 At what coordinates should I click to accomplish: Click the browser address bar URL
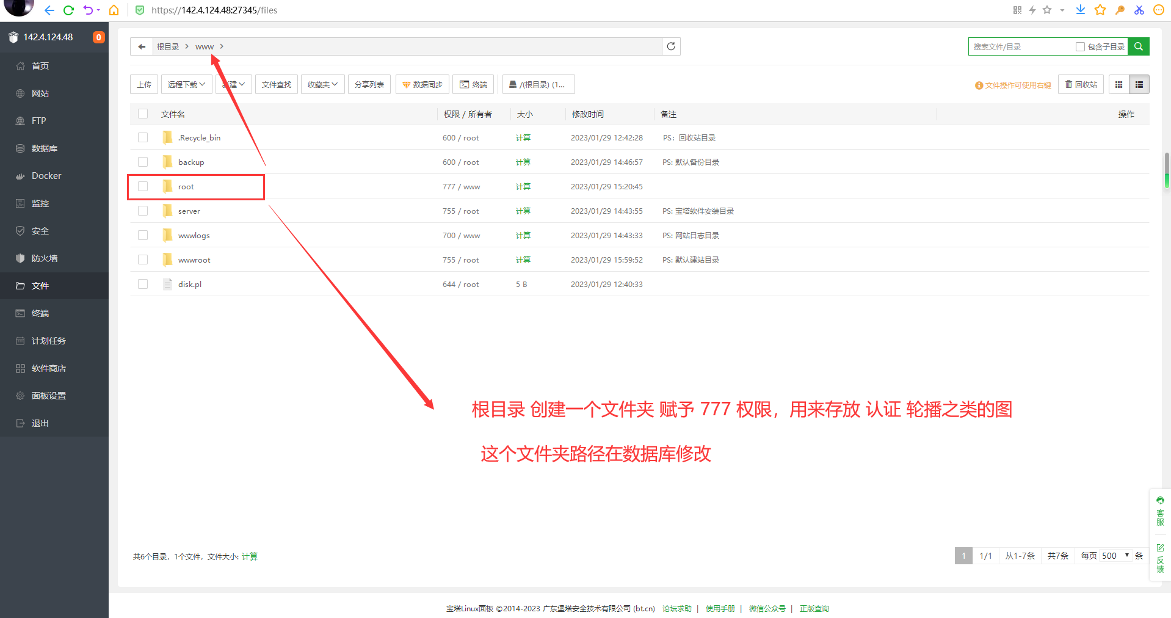point(214,10)
